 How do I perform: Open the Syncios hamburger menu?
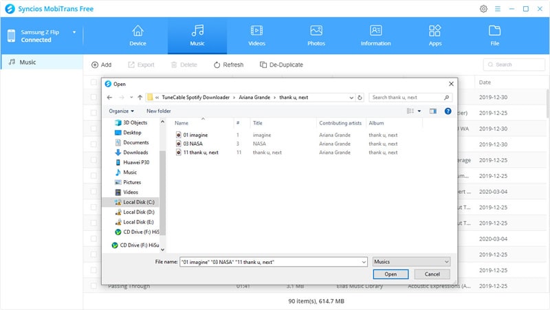click(497, 9)
